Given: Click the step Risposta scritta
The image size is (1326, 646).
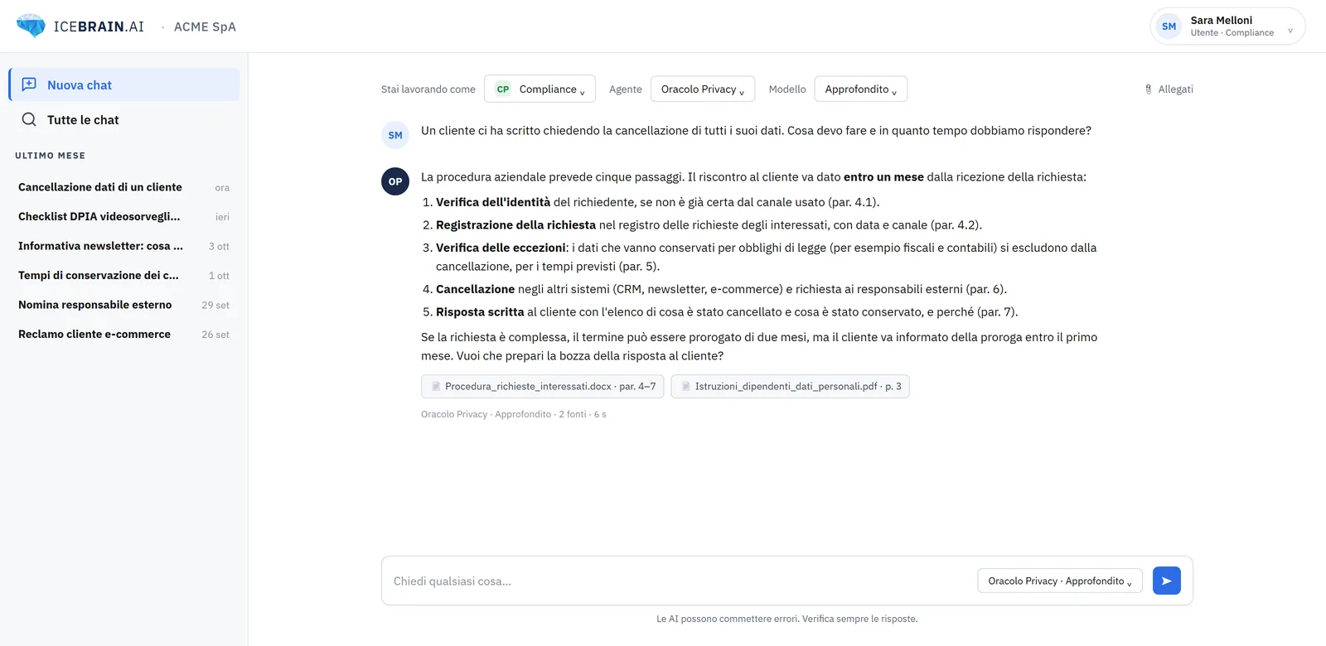Looking at the screenshot, I should [480, 312].
